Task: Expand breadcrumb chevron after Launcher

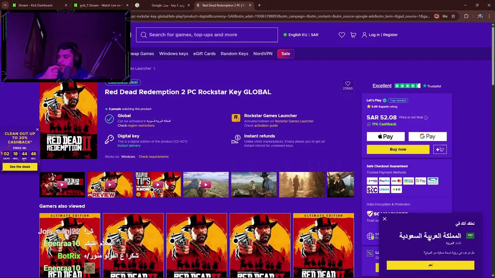Action: click(x=154, y=68)
